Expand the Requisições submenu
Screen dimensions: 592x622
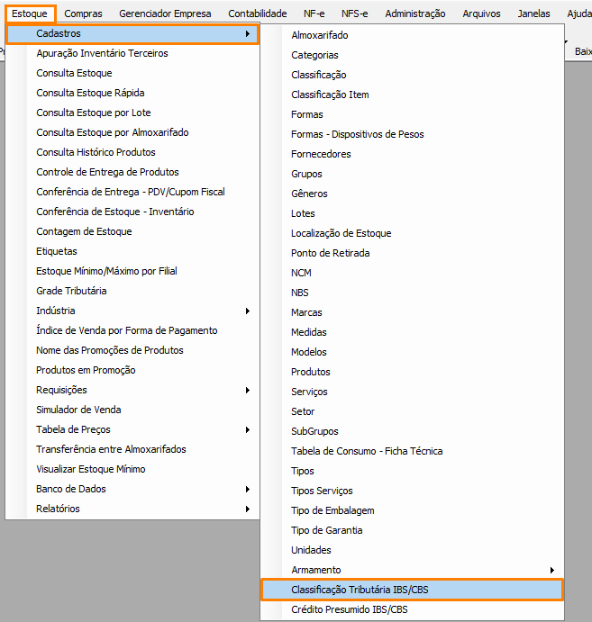[132, 391]
